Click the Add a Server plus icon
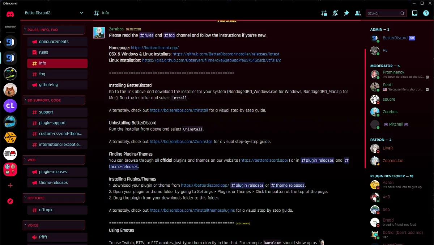Screen dimensions: 434x245 (x=10, y=185)
